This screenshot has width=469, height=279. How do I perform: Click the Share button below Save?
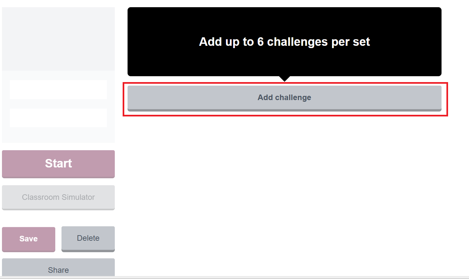click(58, 269)
